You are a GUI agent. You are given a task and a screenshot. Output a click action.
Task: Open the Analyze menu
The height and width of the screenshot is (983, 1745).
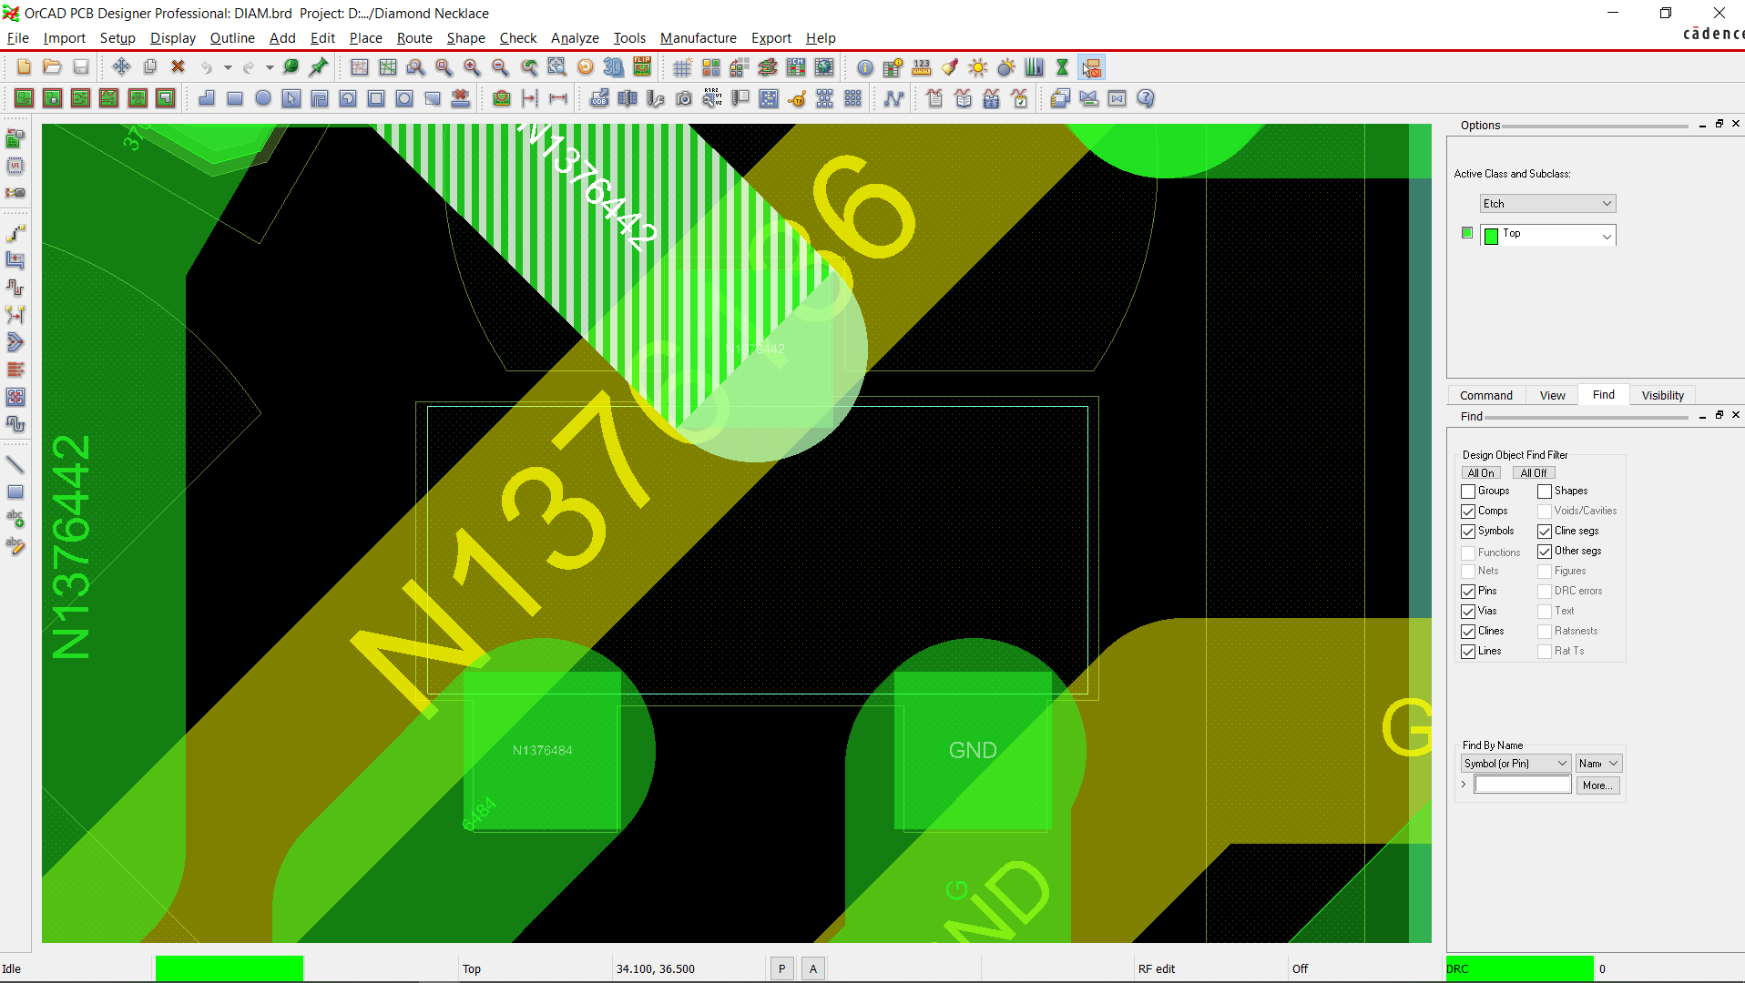575,38
